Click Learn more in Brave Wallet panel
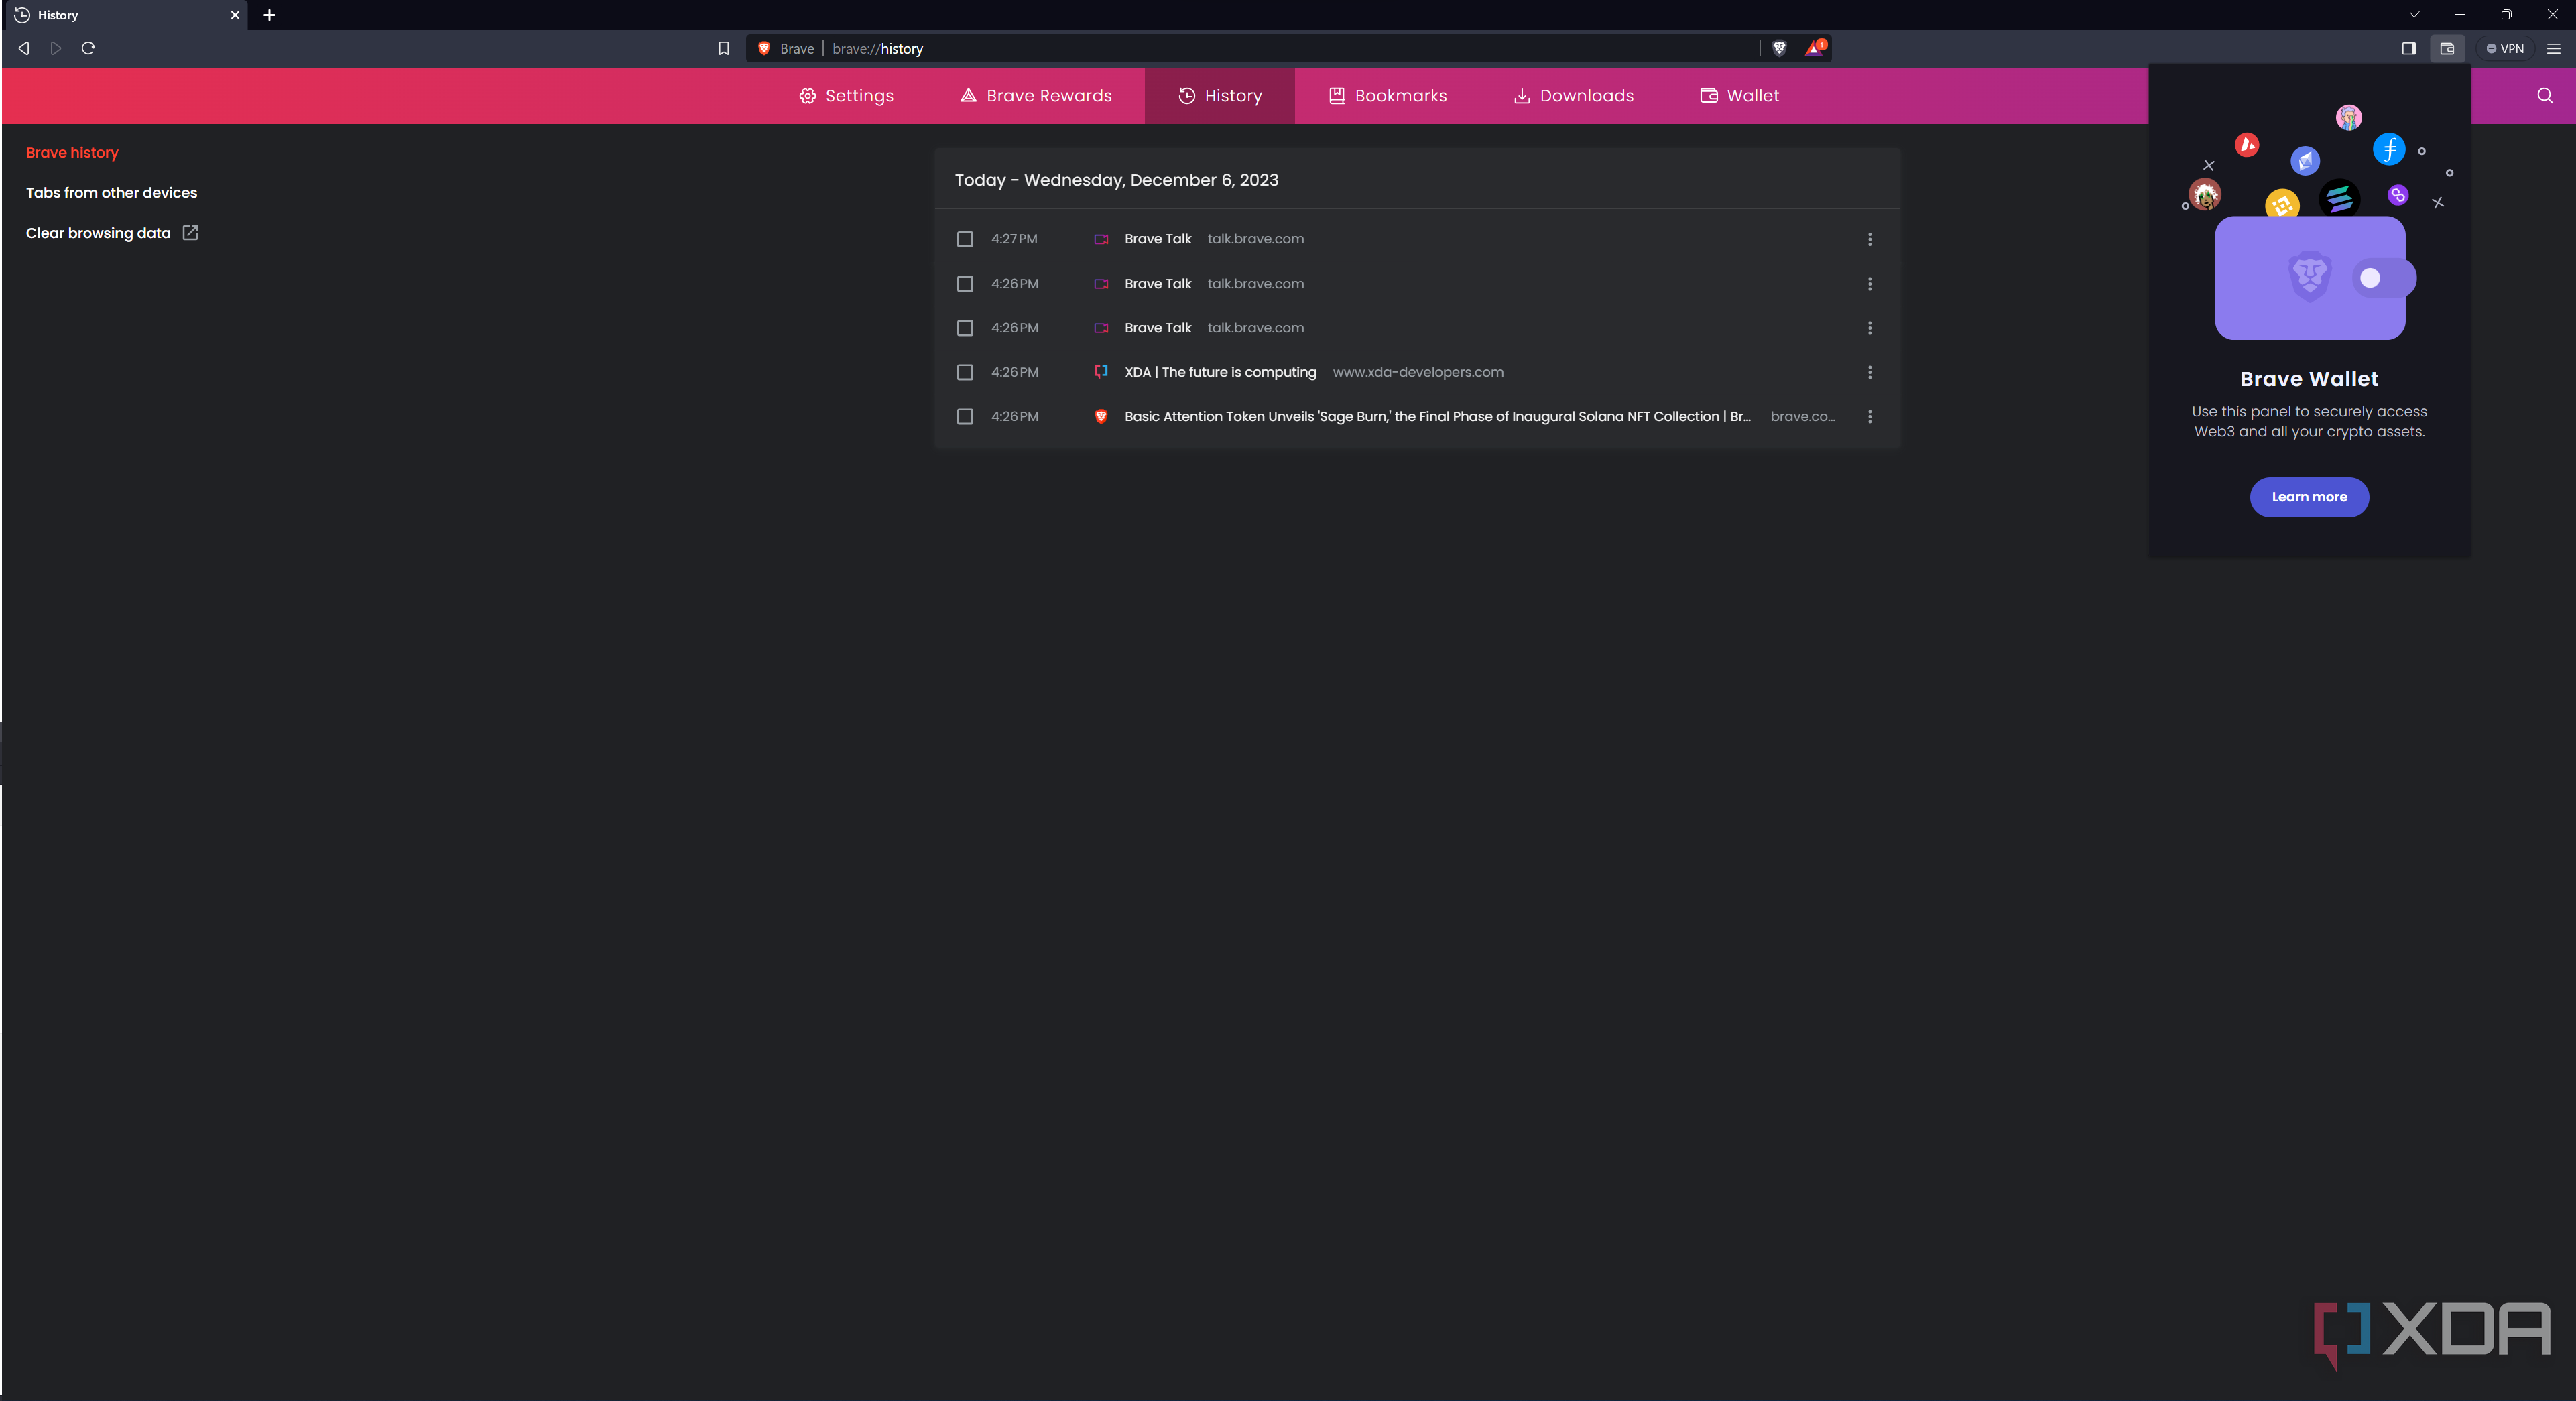This screenshot has width=2576, height=1401. tap(2309, 497)
